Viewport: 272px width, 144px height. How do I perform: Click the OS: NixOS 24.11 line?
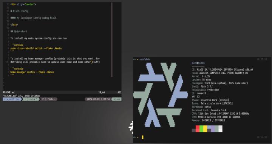222,70
